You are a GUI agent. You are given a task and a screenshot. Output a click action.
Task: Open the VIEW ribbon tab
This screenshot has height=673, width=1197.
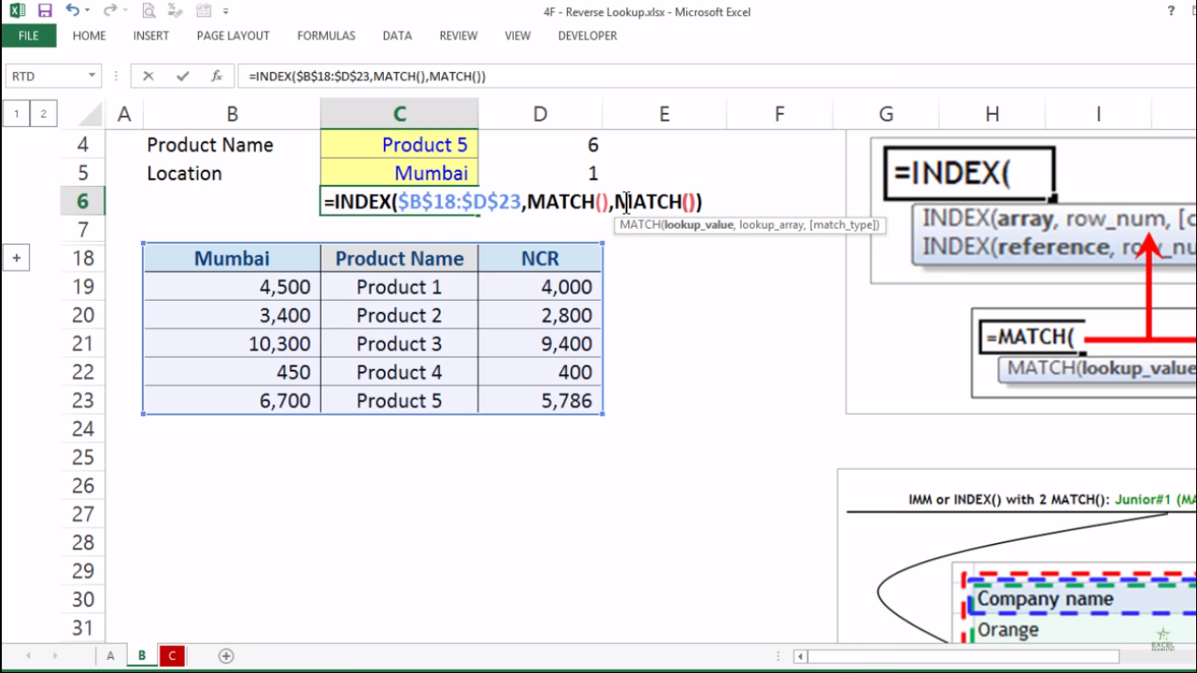pyautogui.click(x=518, y=36)
